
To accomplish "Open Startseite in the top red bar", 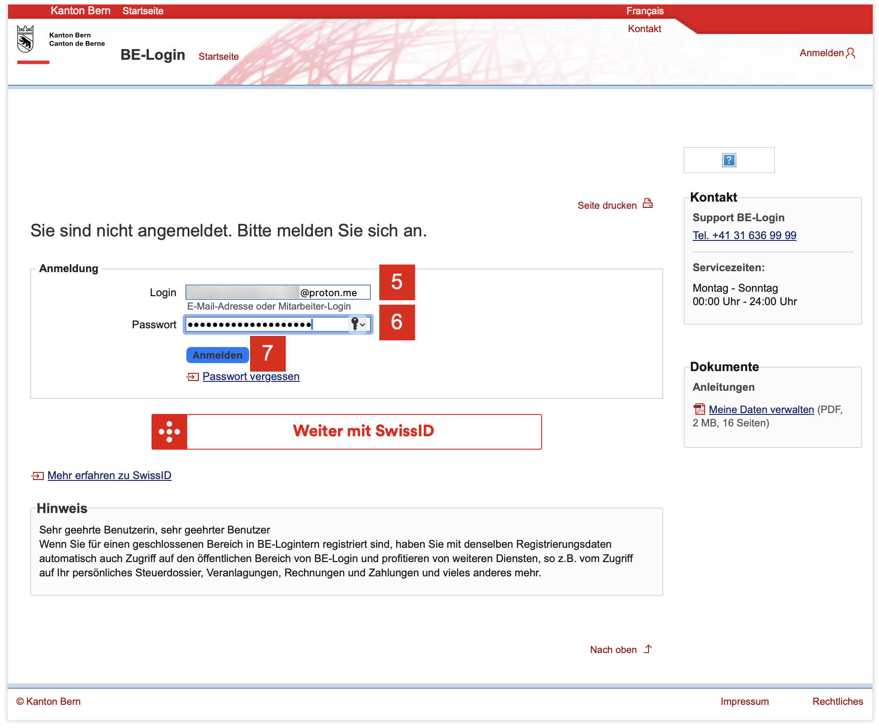I will pyautogui.click(x=143, y=11).
